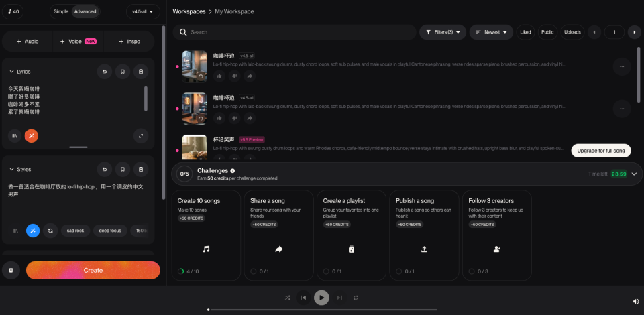644x315 pixels.
Task: Click the volume speaker icon
Action: coord(636,301)
